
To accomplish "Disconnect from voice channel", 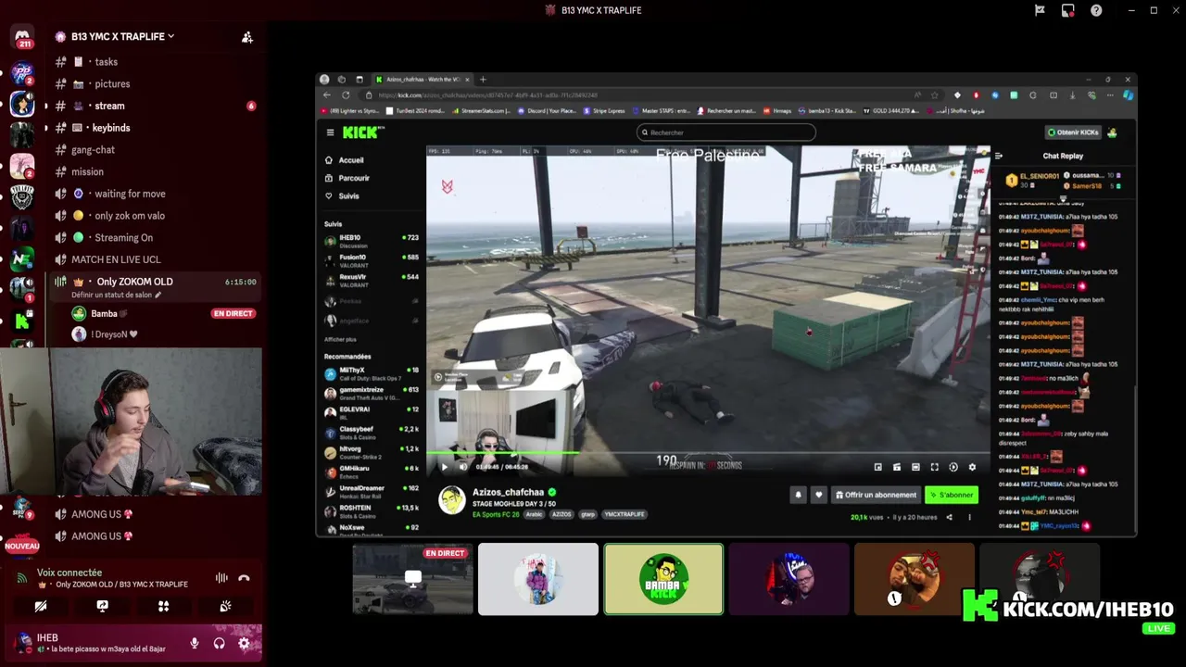I will [x=244, y=578].
